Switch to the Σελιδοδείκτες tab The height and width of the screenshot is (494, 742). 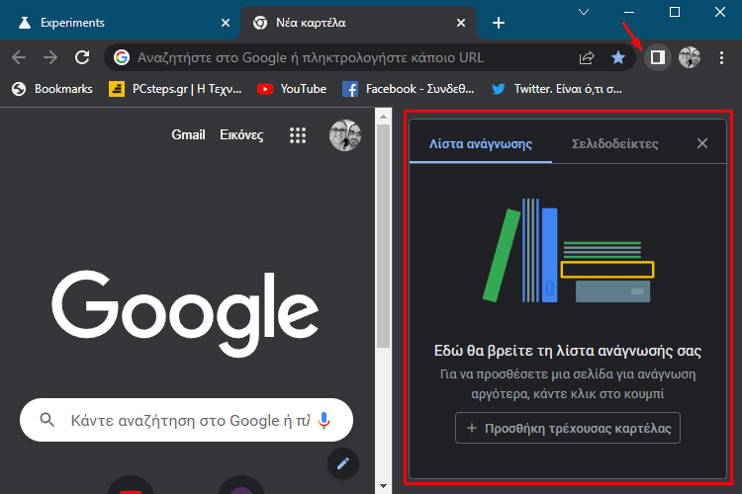click(614, 143)
